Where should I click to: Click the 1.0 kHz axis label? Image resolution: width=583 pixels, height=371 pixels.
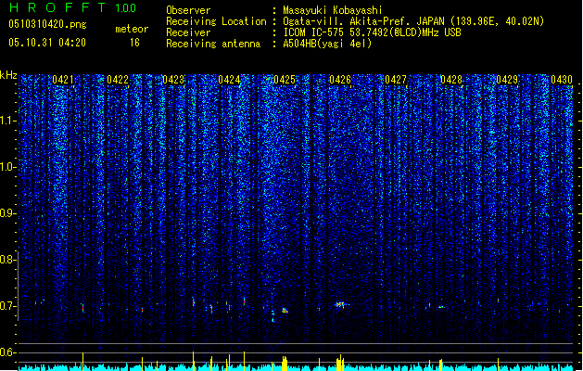[7, 167]
